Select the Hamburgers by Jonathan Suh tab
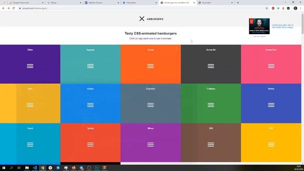The width and height of the screenshot is (304, 171). coord(177,3)
